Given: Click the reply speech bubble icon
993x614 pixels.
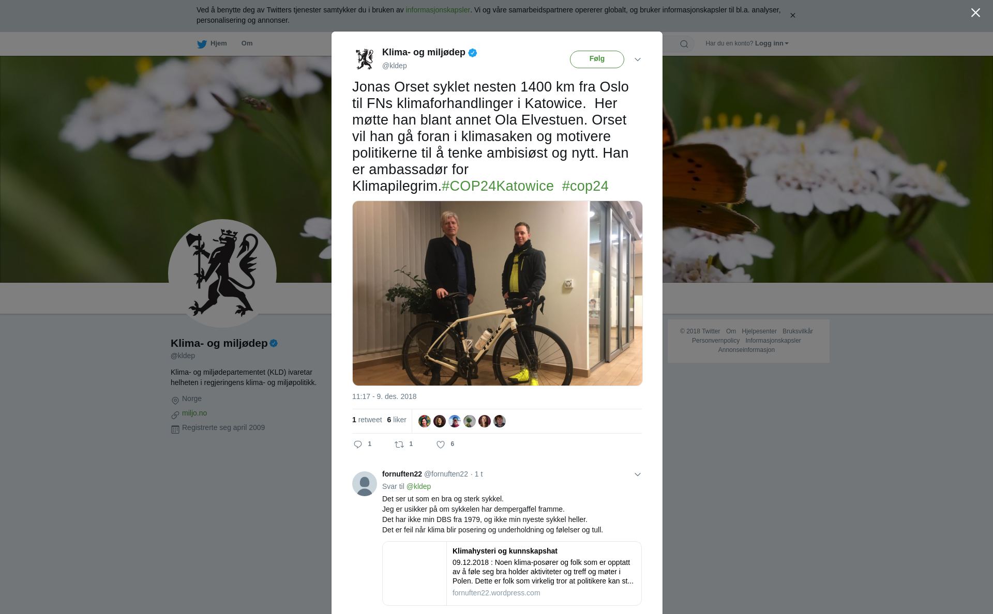Looking at the screenshot, I should 358,444.
